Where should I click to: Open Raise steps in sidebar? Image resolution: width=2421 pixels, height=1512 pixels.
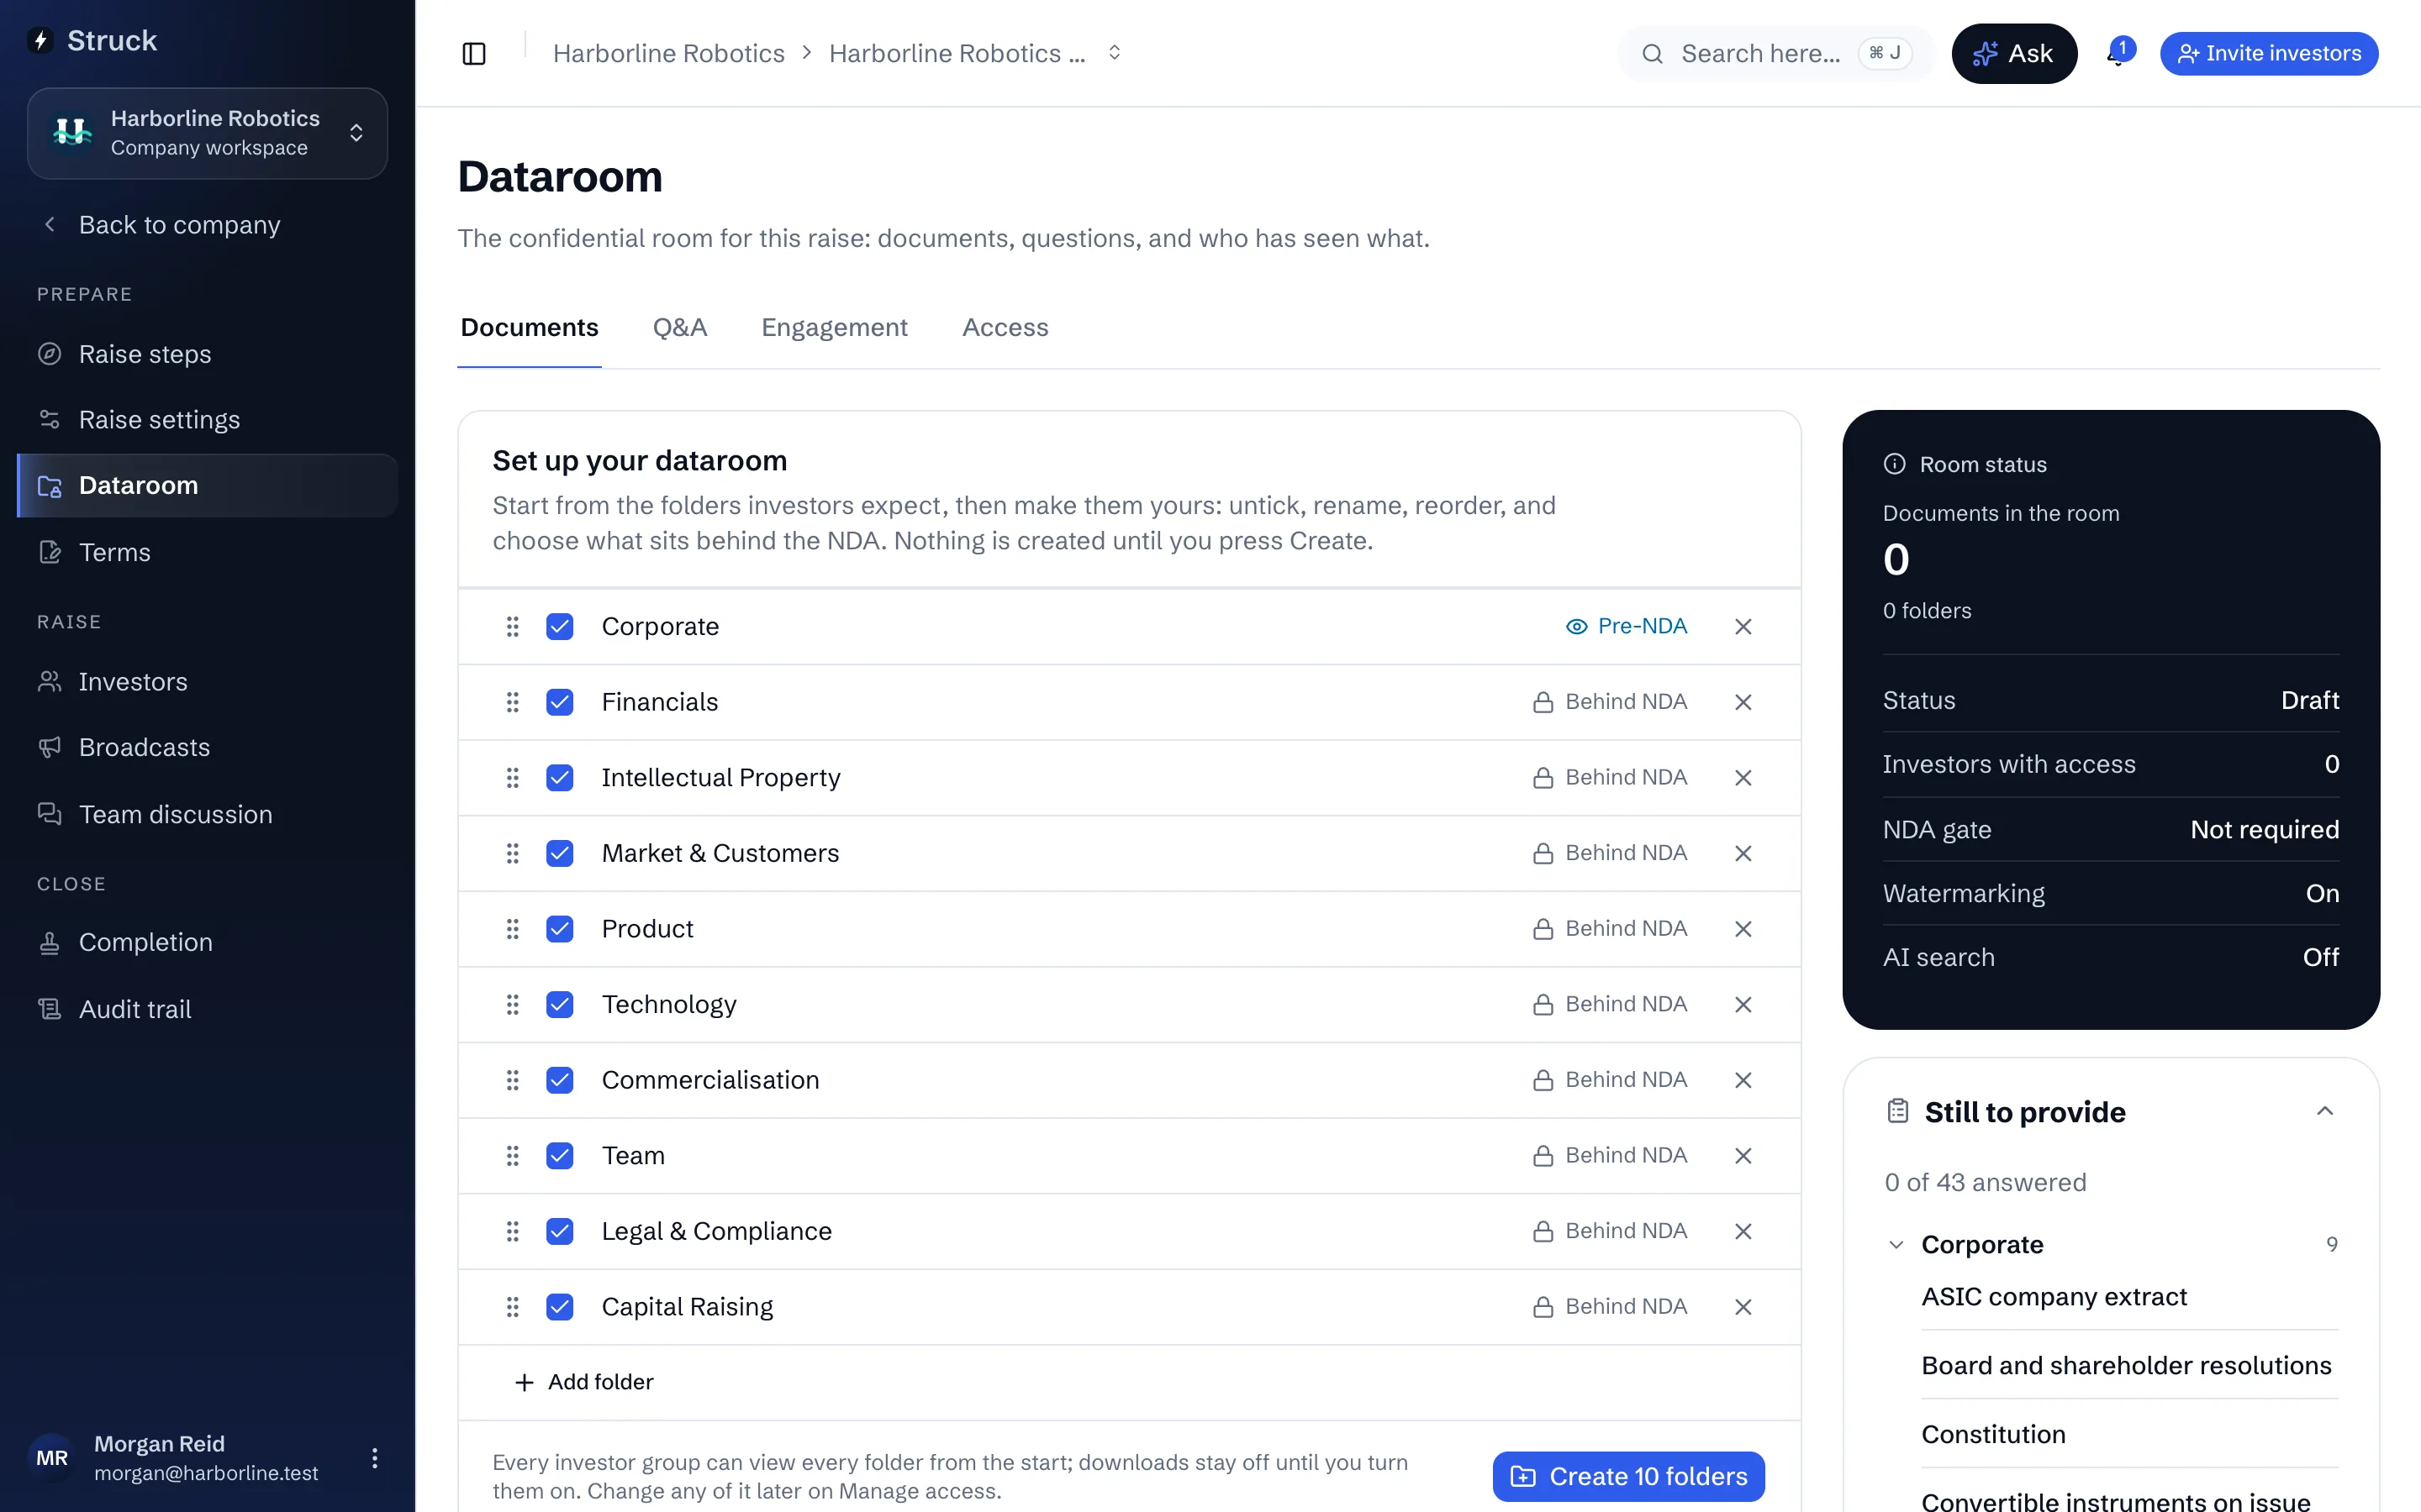coord(207,355)
